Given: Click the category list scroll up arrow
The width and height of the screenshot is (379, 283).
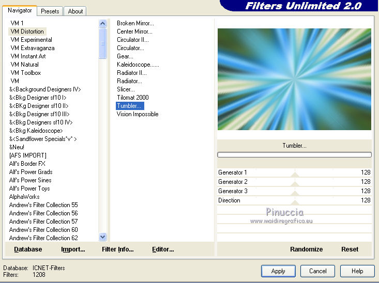Looking at the screenshot, I should coord(102,23).
